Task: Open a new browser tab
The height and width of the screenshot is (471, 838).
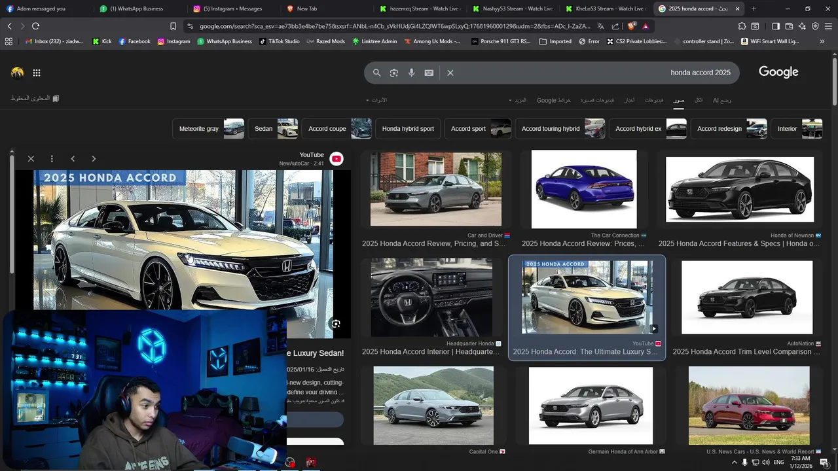Action: pyautogui.click(x=754, y=9)
